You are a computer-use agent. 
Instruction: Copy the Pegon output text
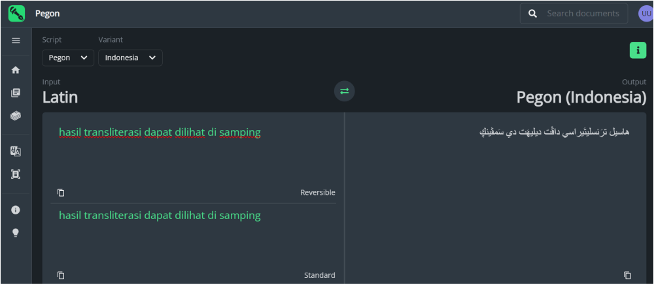(x=627, y=275)
